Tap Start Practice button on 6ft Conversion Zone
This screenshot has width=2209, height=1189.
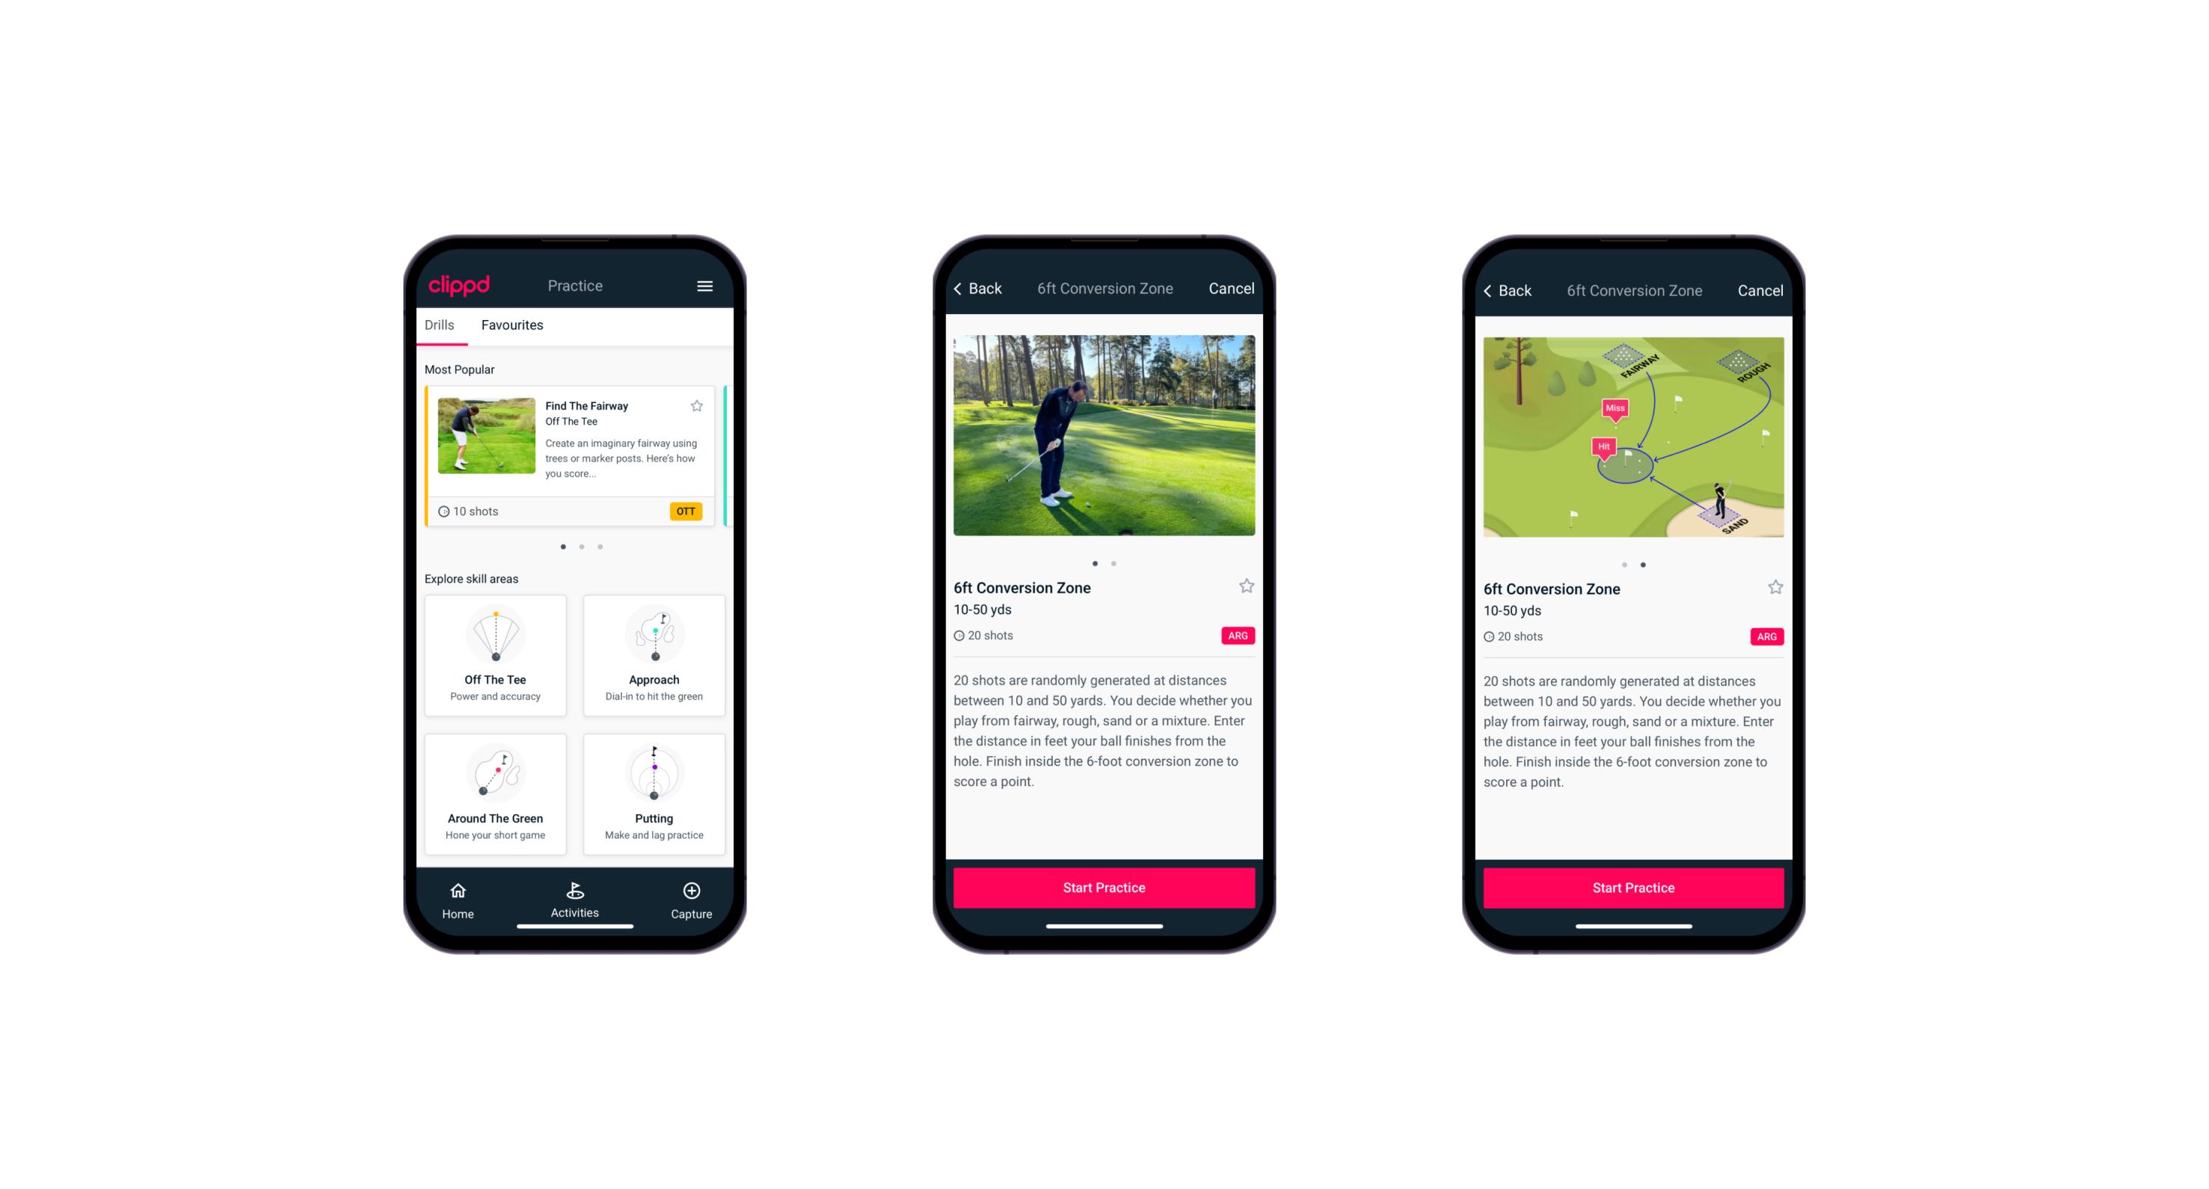[1104, 886]
